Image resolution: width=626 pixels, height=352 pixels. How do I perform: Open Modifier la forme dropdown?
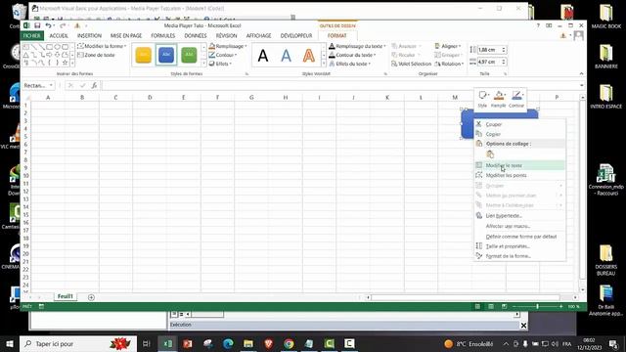pyautogui.click(x=102, y=46)
